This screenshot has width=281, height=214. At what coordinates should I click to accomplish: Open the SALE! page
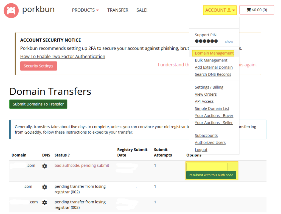142,10
